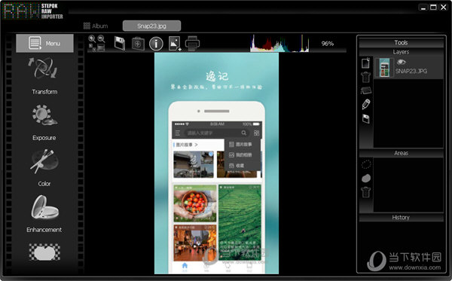This screenshot has height=281, width=452.
Task: Select the pencil tool in Layers panel
Action: click(x=366, y=104)
